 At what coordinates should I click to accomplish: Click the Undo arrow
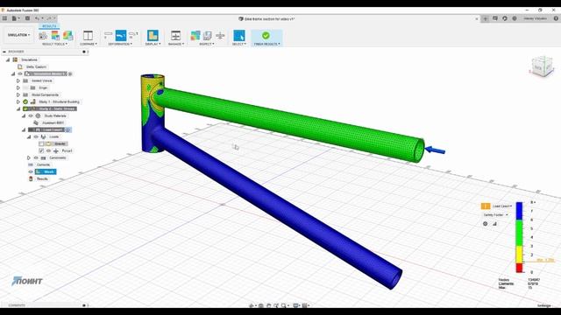click(37, 18)
